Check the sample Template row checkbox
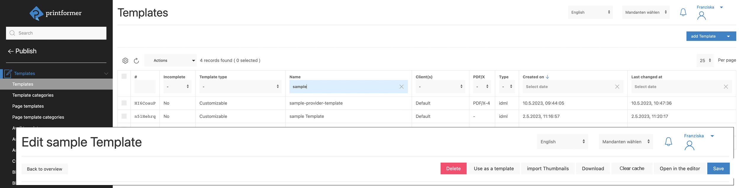Viewport: 741px width, 188px height. coord(124,116)
